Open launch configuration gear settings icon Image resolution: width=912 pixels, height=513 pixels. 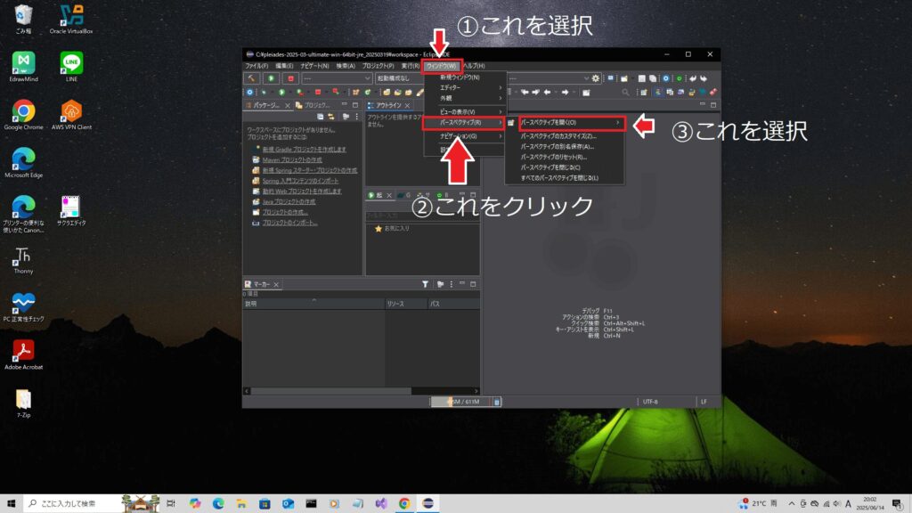(596, 78)
